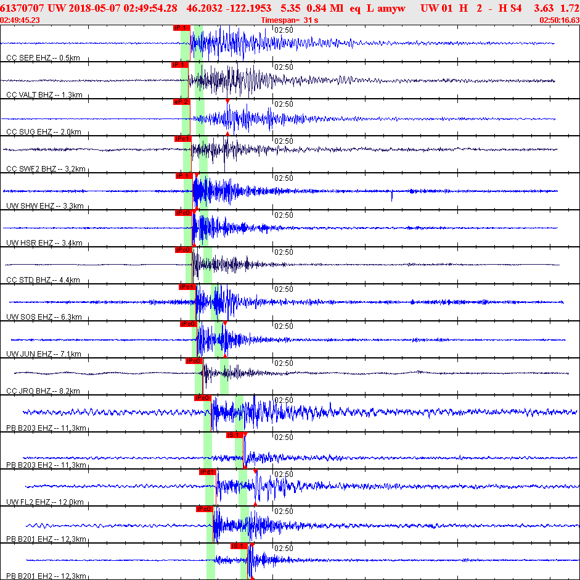Viewport: 580px width, 580px height.
Task: Select the iP 1 pick flag on UW SHW trace
Action: tap(184, 176)
